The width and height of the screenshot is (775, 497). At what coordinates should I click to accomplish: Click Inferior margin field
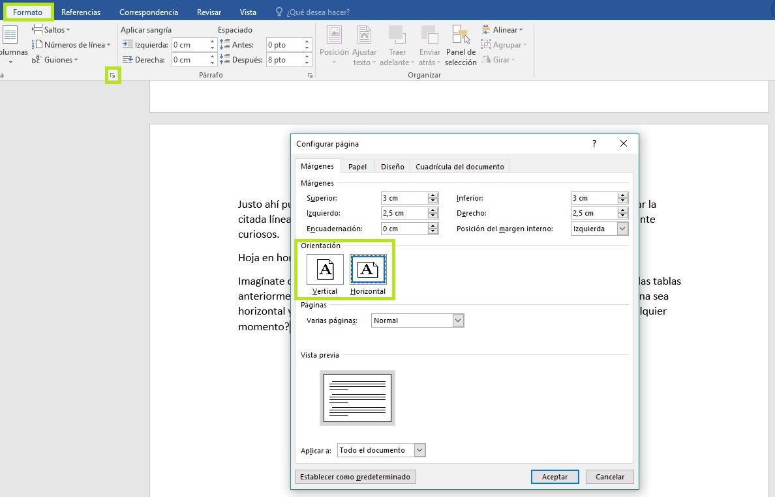point(594,198)
